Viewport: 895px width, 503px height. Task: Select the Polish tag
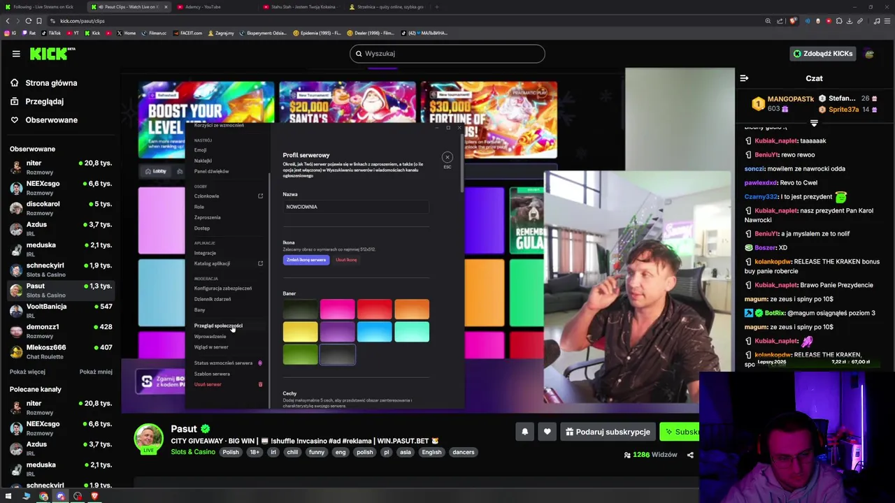[x=231, y=452]
